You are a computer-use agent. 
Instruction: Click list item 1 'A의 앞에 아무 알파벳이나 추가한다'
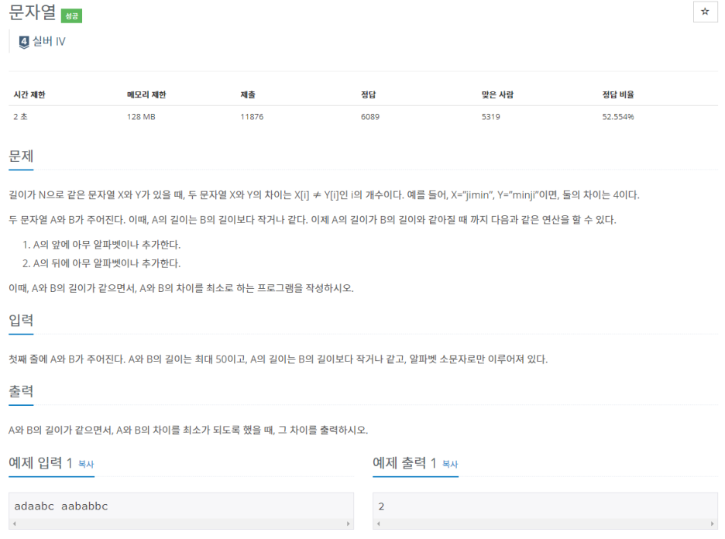point(106,245)
